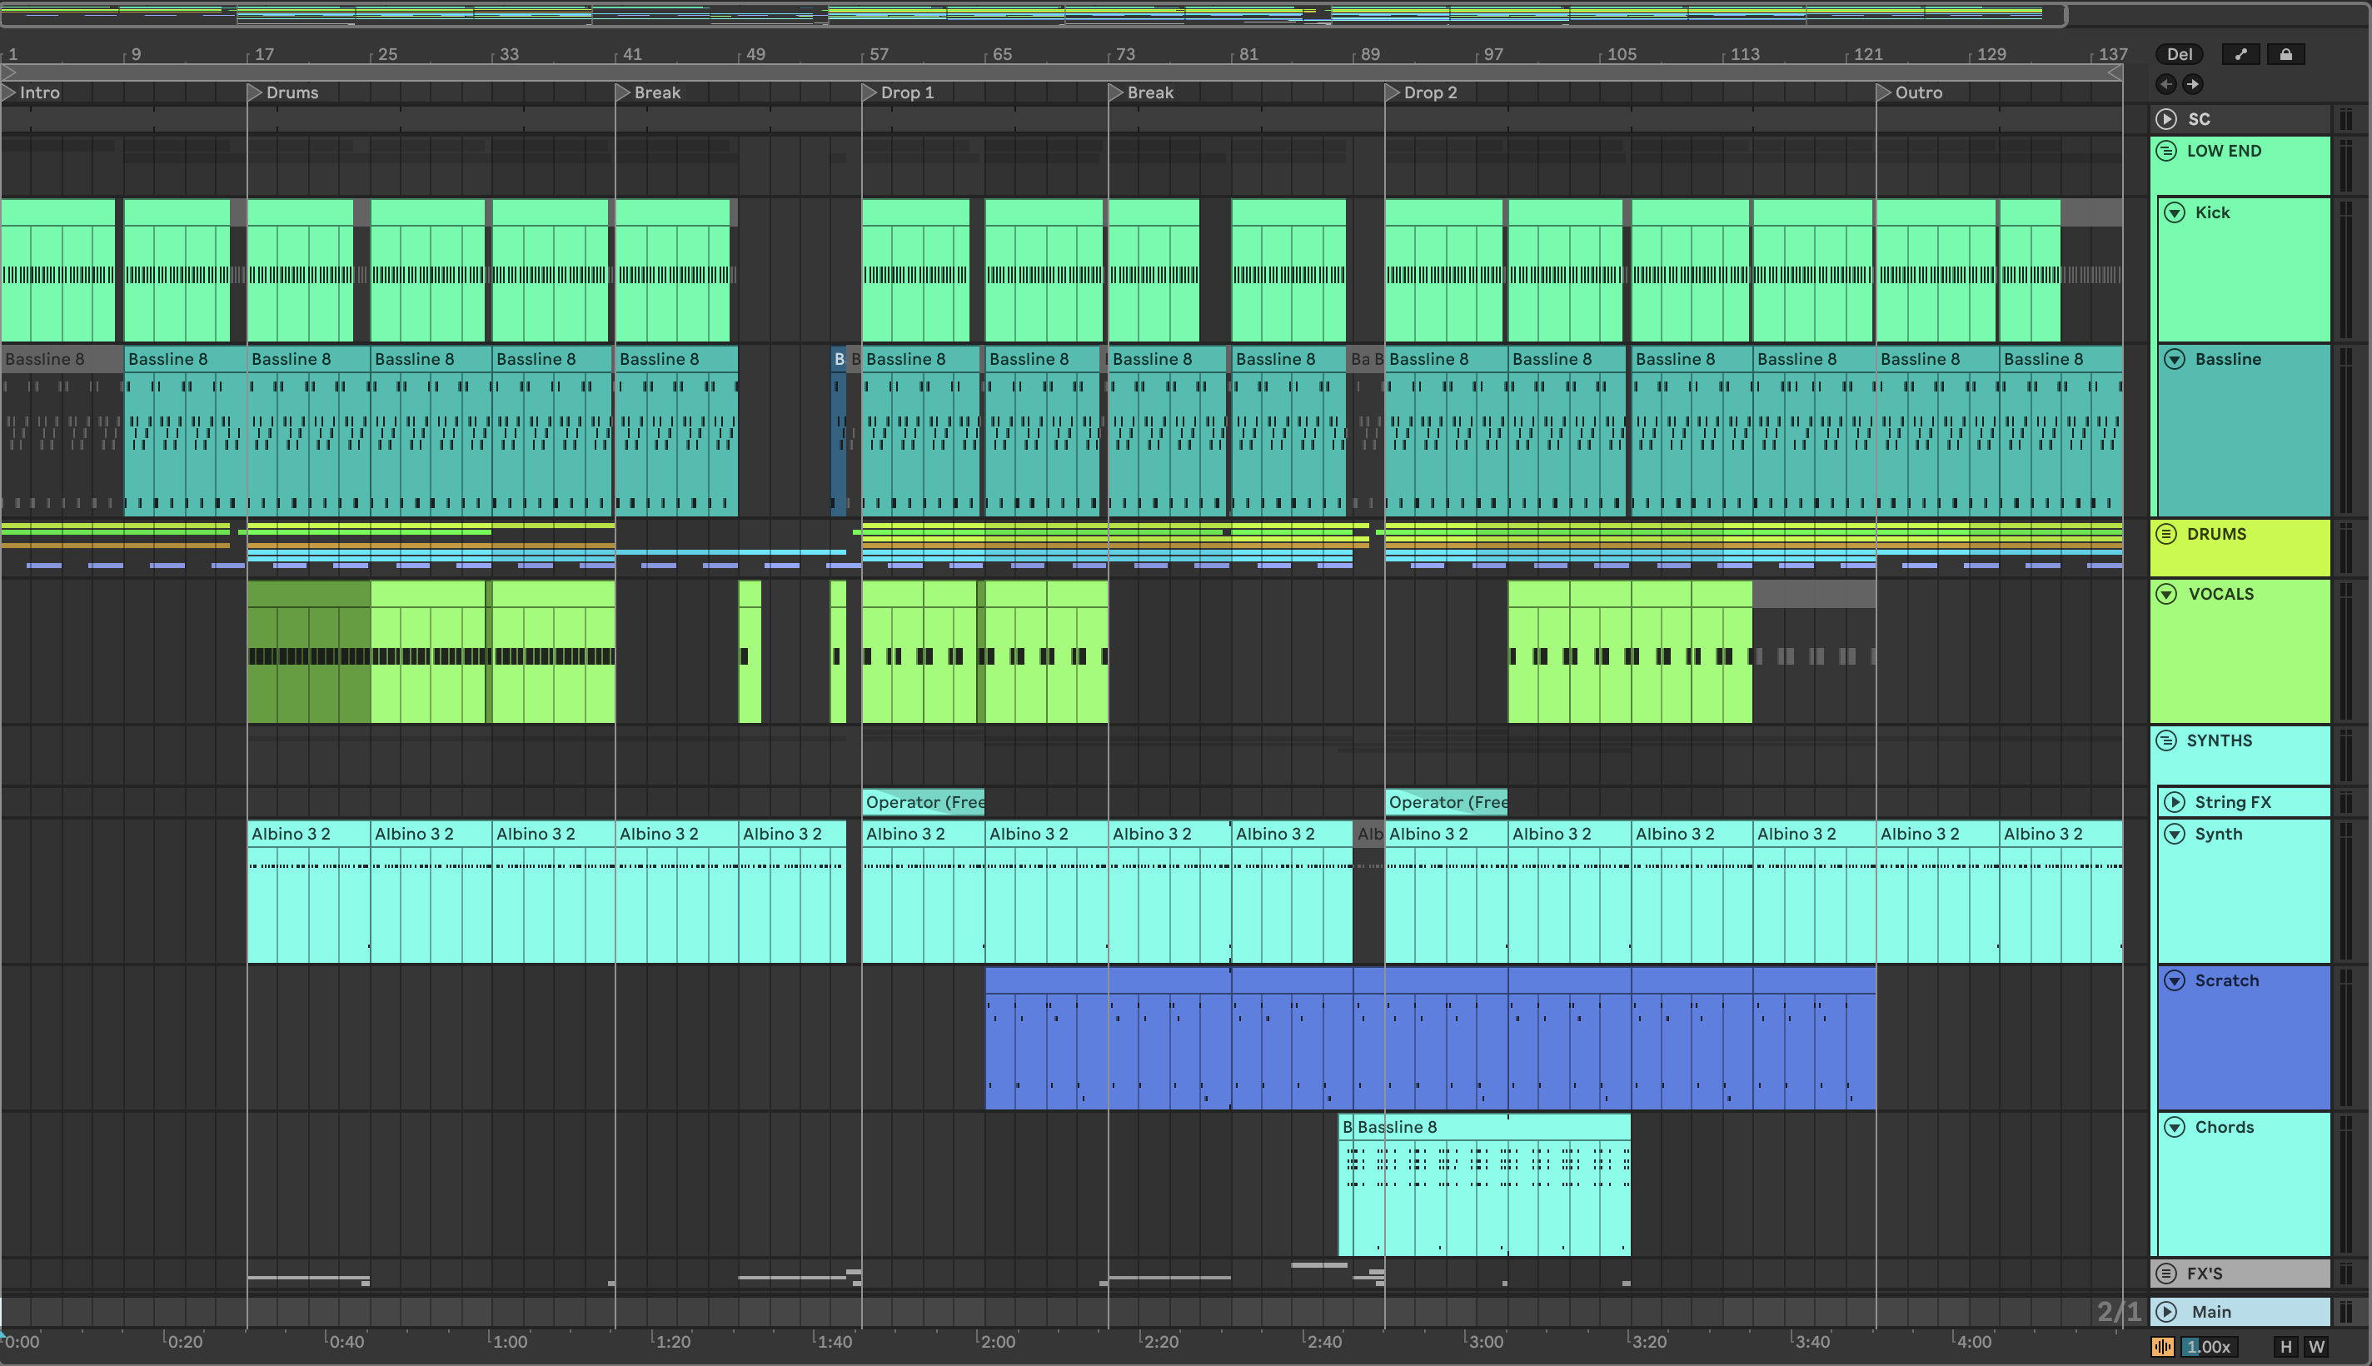Collapse the VOCALS track fold arrow

coord(2166,594)
